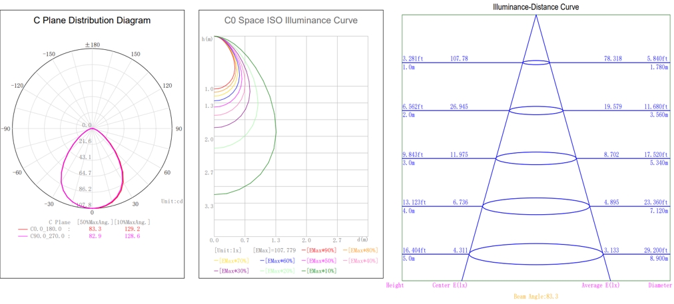Select the 5.840ft diameter value

(658, 59)
